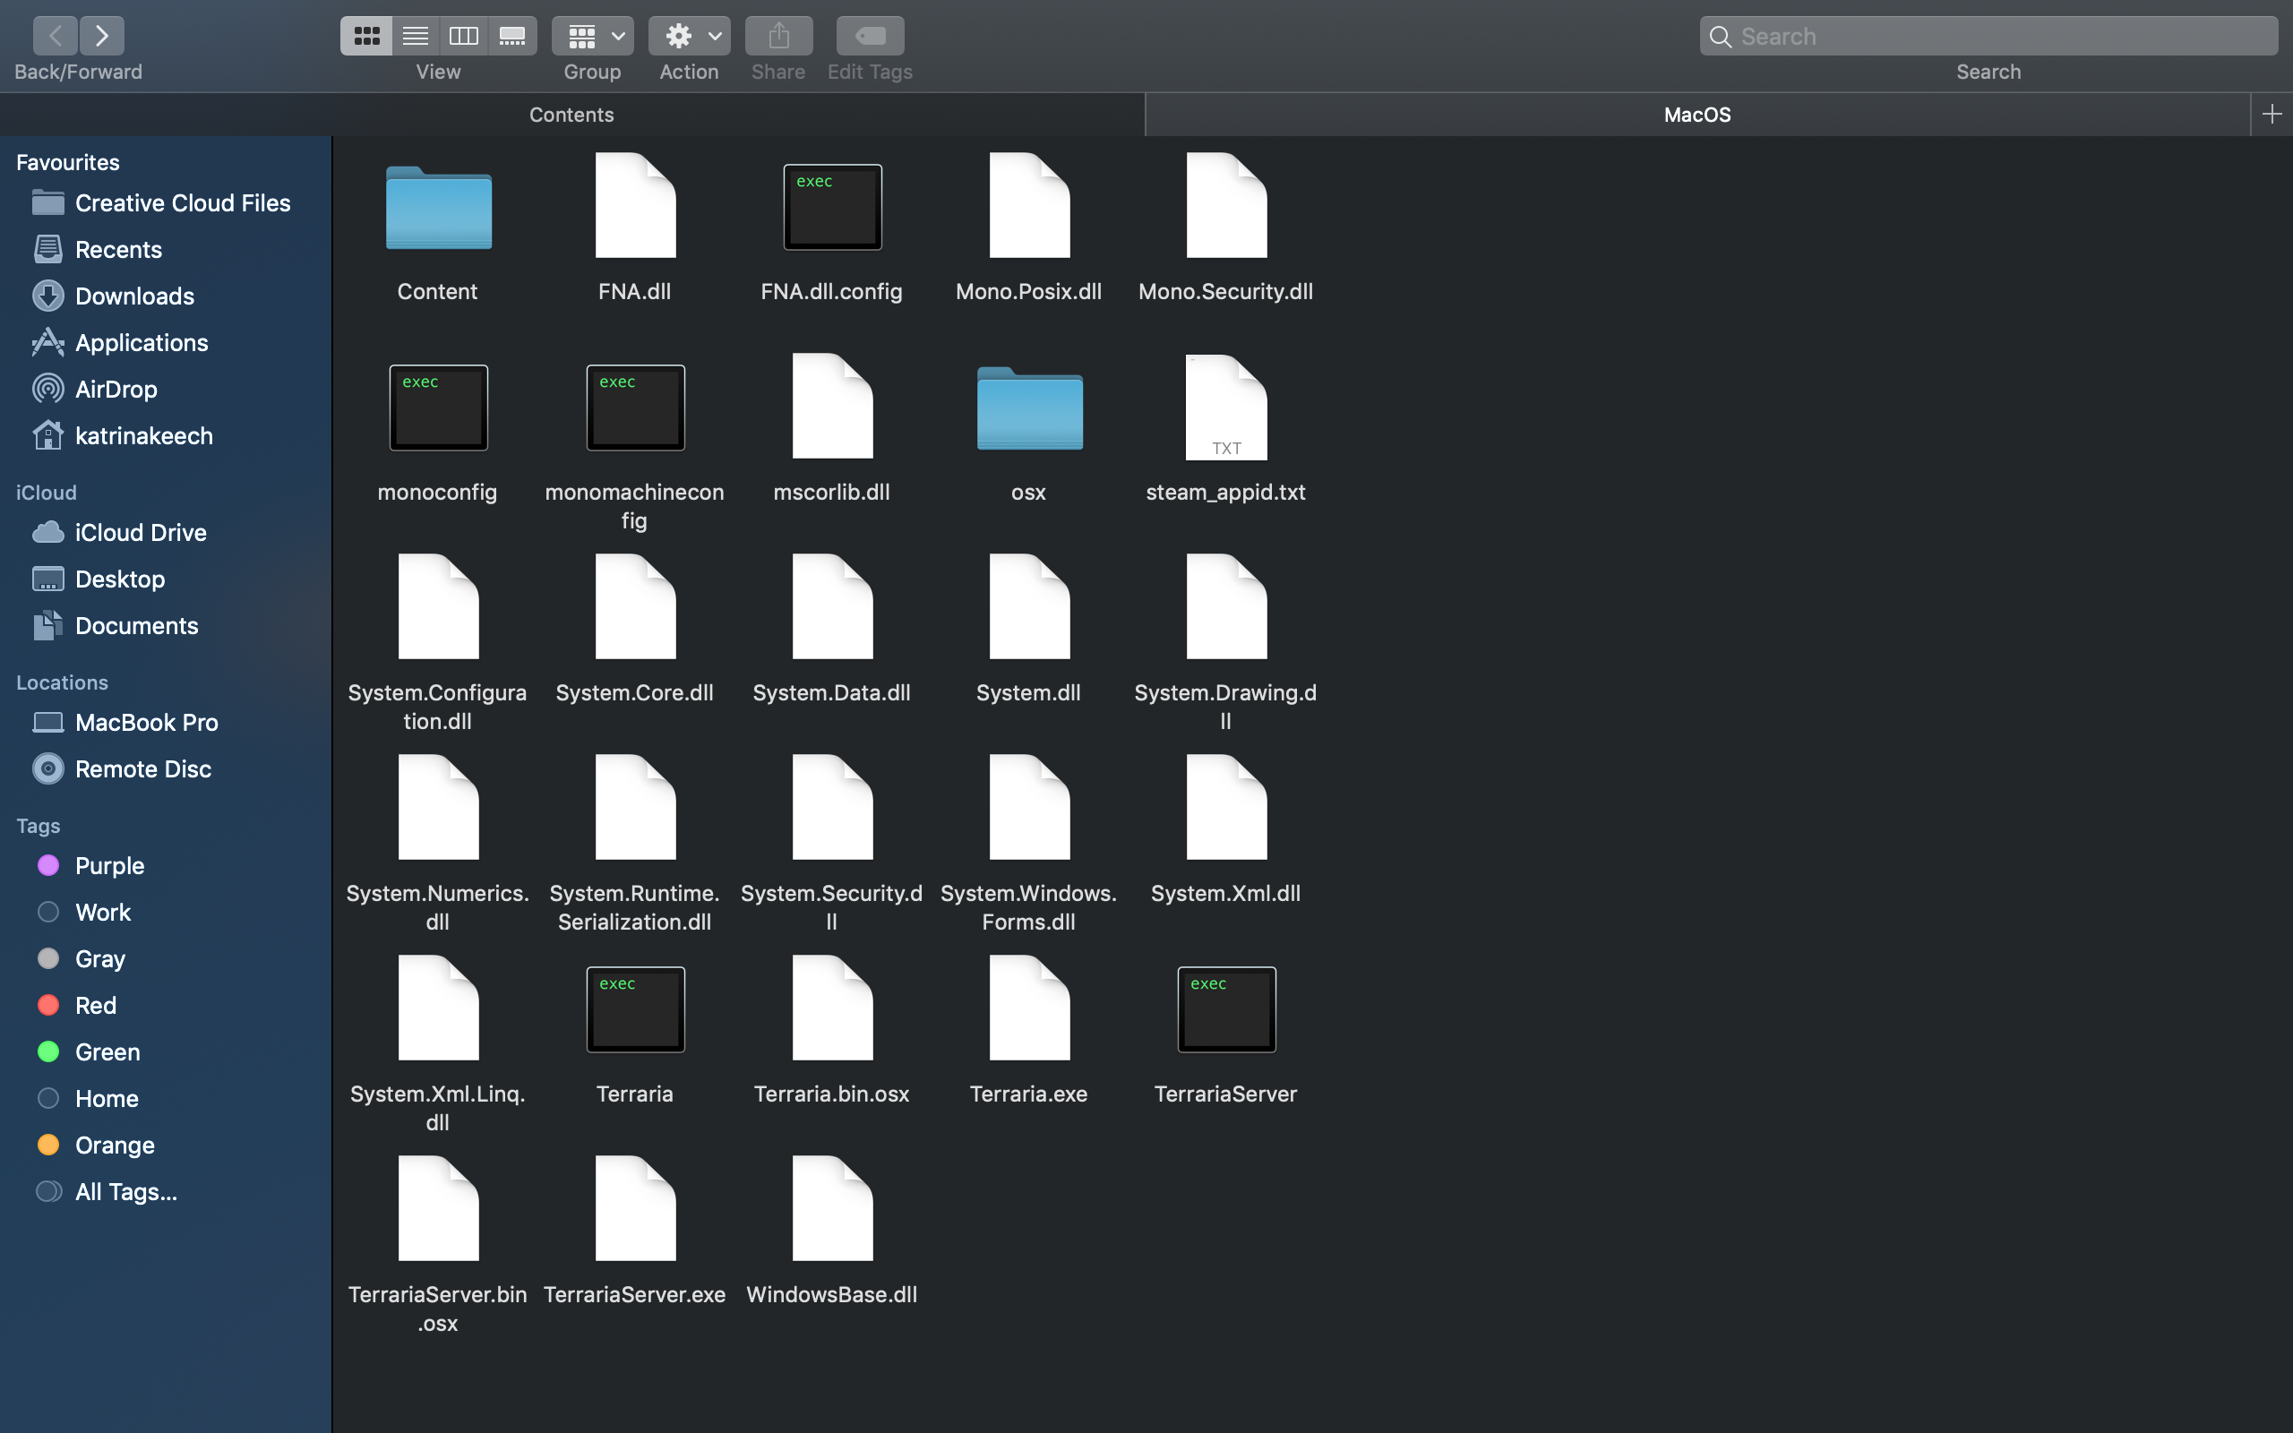This screenshot has height=1433, width=2293.
Task: Select Remote Disc under Locations
Action: point(166,768)
